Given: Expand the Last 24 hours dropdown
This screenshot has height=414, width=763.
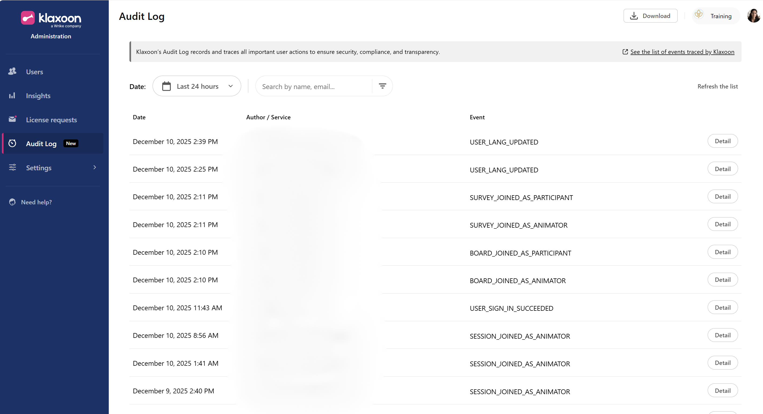Looking at the screenshot, I should click(x=230, y=86).
